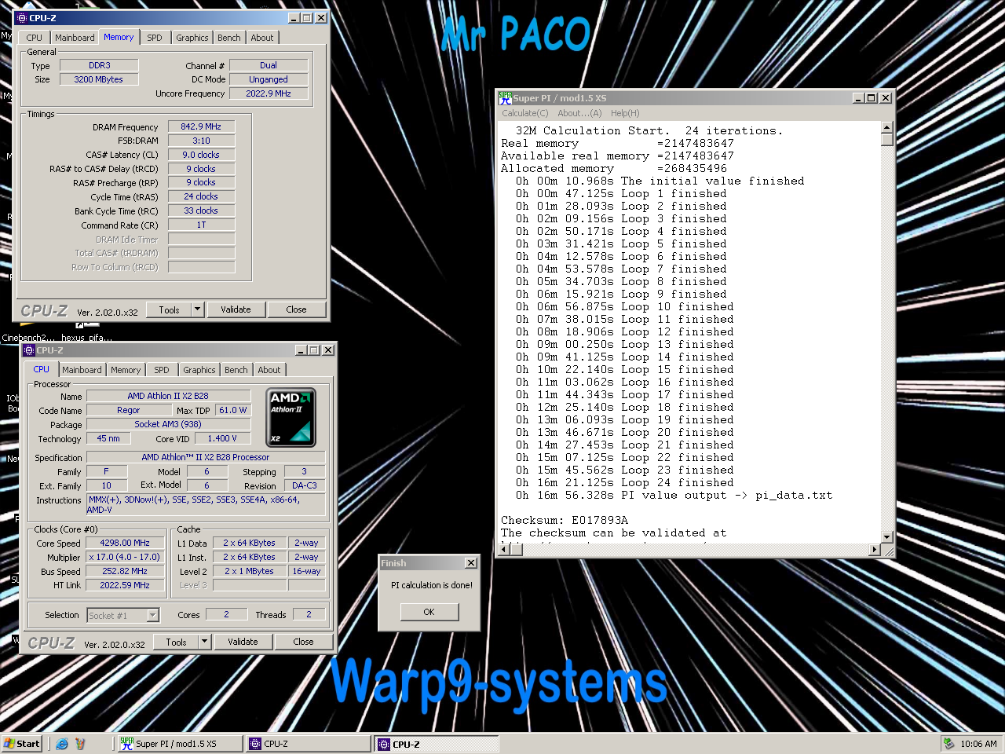
Task: Click Validate in bottom CPU-Z window
Action: pyautogui.click(x=243, y=642)
